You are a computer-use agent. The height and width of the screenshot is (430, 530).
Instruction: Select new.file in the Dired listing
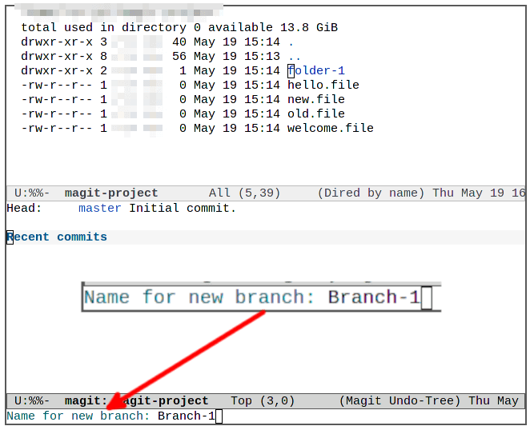[316, 99]
